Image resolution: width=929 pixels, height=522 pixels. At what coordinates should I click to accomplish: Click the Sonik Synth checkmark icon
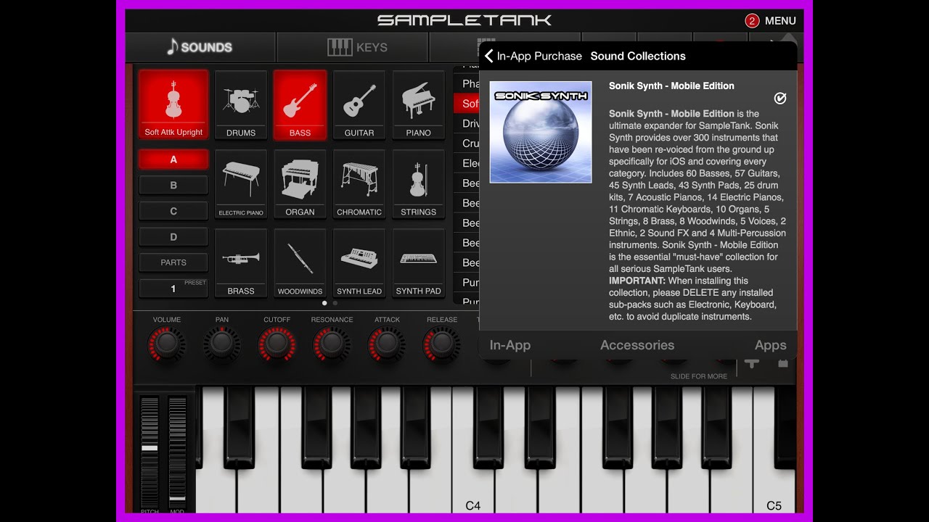click(x=780, y=98)
